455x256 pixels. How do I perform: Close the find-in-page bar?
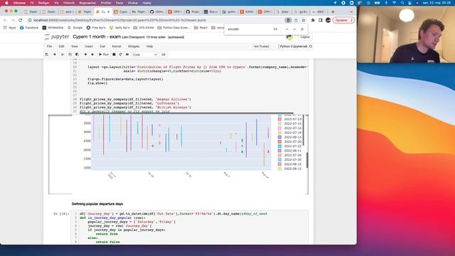(302, 29)
